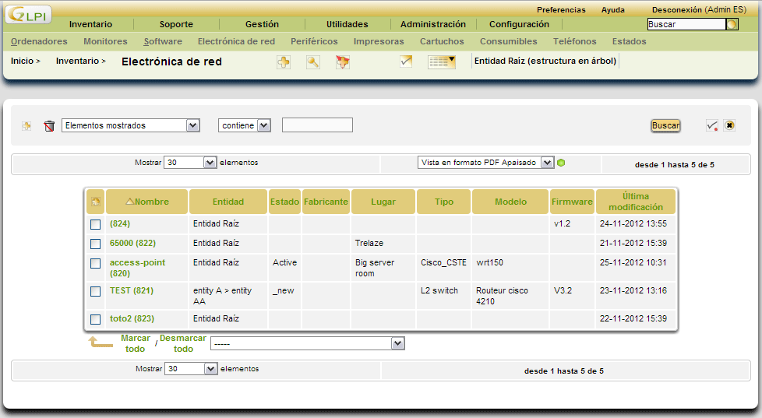Open the contiene condition dropdown
The image size is (762, 418).
click(245, 125)
